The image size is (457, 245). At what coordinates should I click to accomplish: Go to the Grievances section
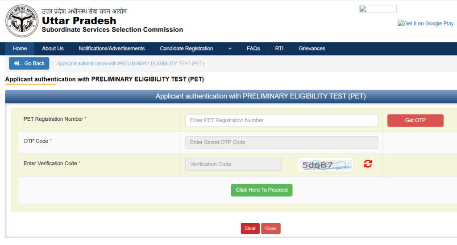[312, 49]
